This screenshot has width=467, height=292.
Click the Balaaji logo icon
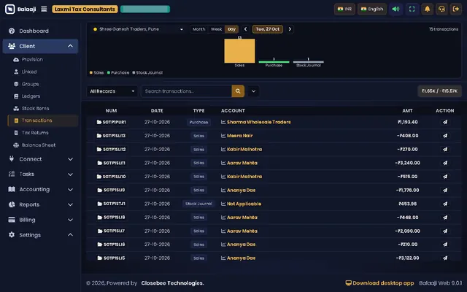pyautogui.click(x=10, y=9)
